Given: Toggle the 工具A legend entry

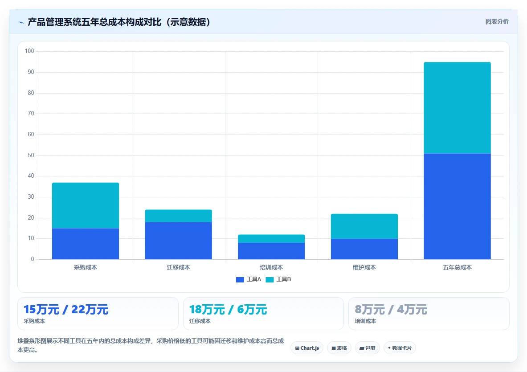Looking at the screenshot, I should [249, 279].
